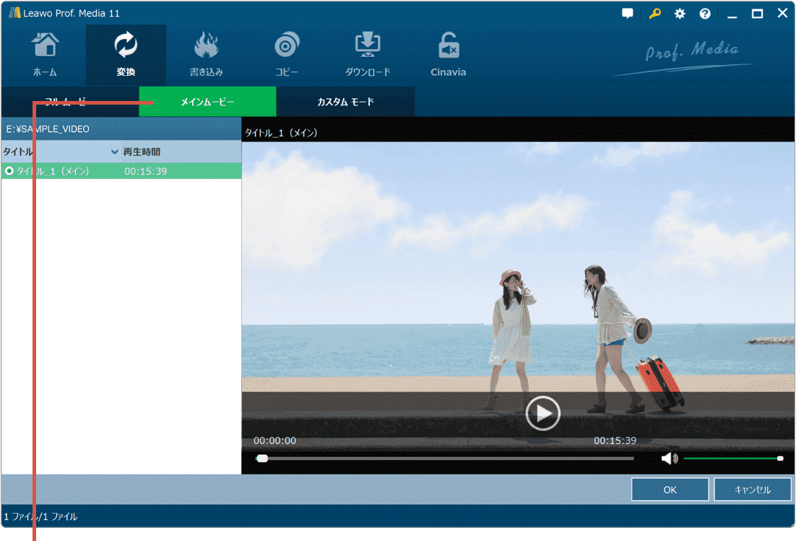
Task: Click the キャンセル button
Action: [753, 490]
